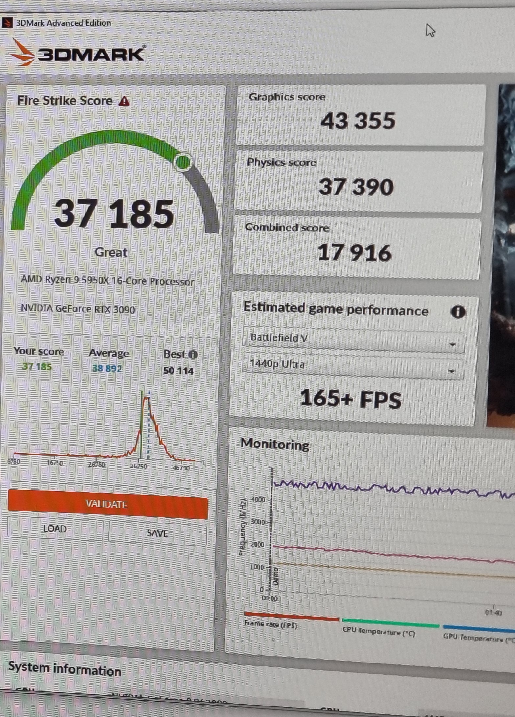Click the 36750 axis label
Viewport: 515px width, 717px height.
point(139,466)
